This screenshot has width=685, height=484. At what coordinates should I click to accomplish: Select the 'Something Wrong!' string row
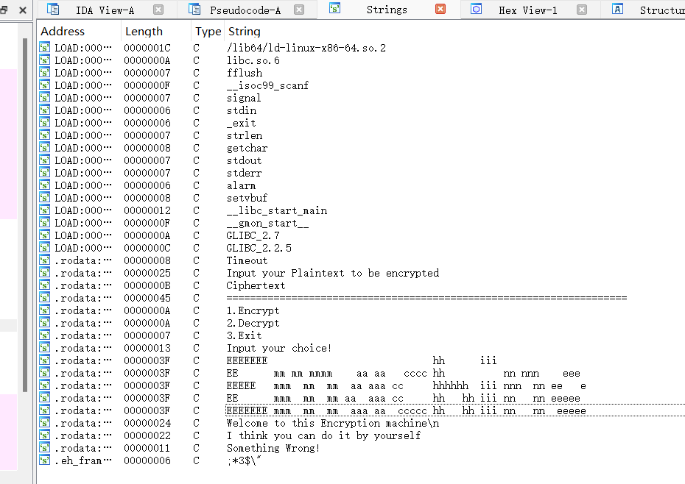tap(273, 448)
